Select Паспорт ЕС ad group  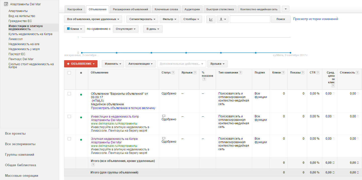17,54
